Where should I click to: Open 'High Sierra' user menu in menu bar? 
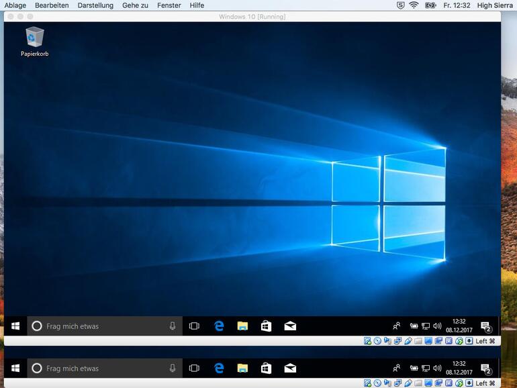pyautogui.click(x=495, y=5)
